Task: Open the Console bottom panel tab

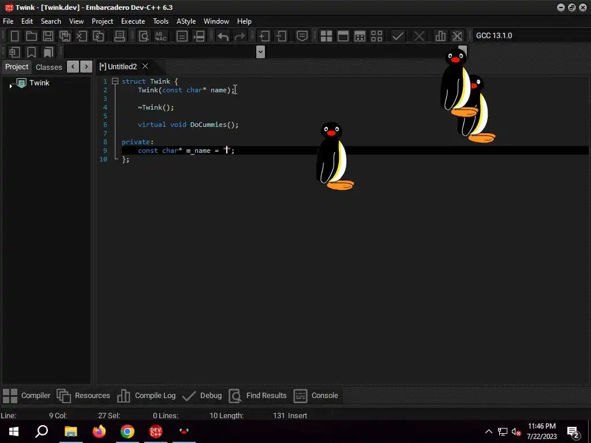Action: click(316, 396)
